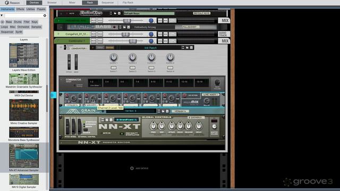340x191 pixels.
Task: Click the Reason logo icon
Action: (7, 3)
